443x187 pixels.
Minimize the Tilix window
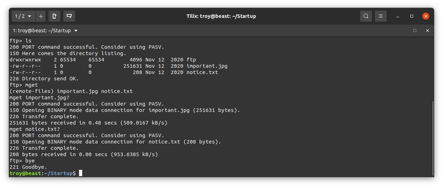point(398,16)
